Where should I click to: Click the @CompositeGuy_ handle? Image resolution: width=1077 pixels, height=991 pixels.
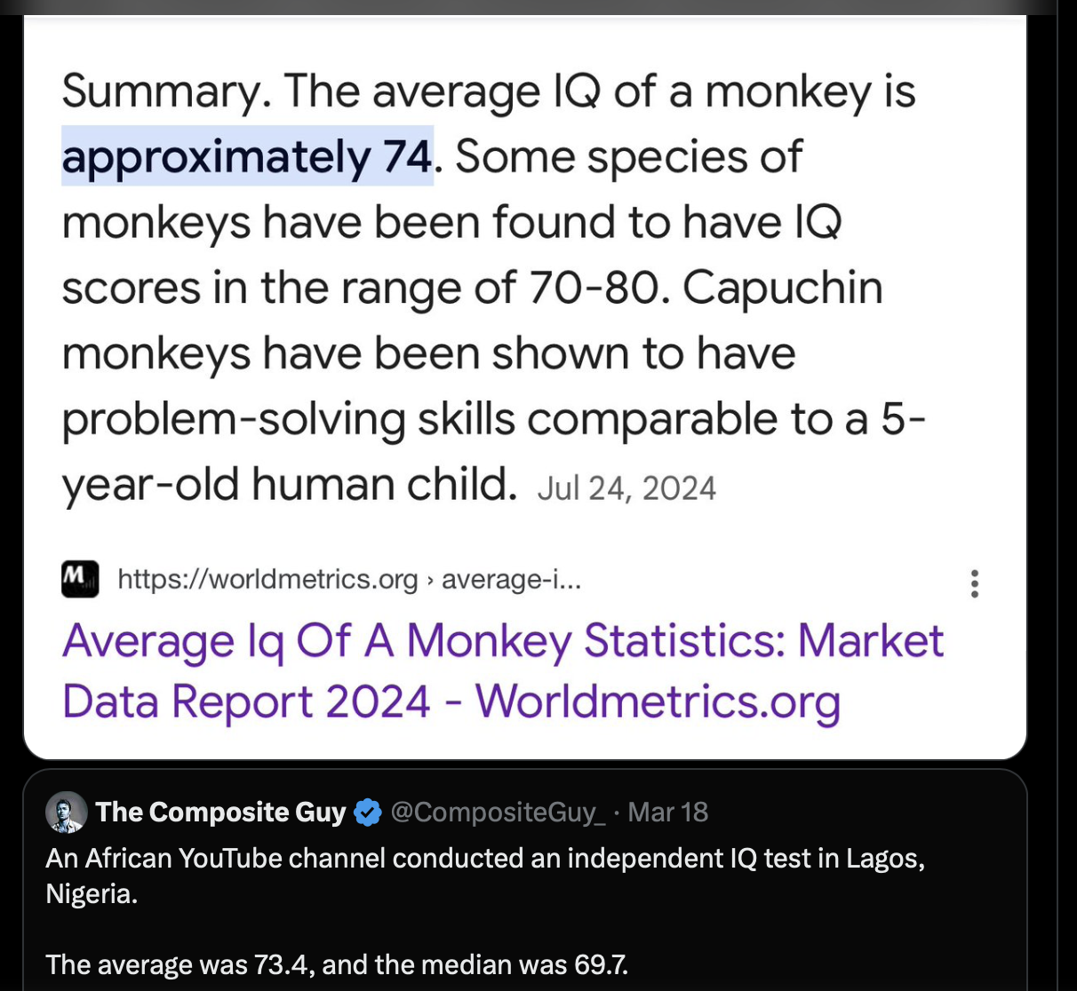pyautogui.click(x=498, y=813)
